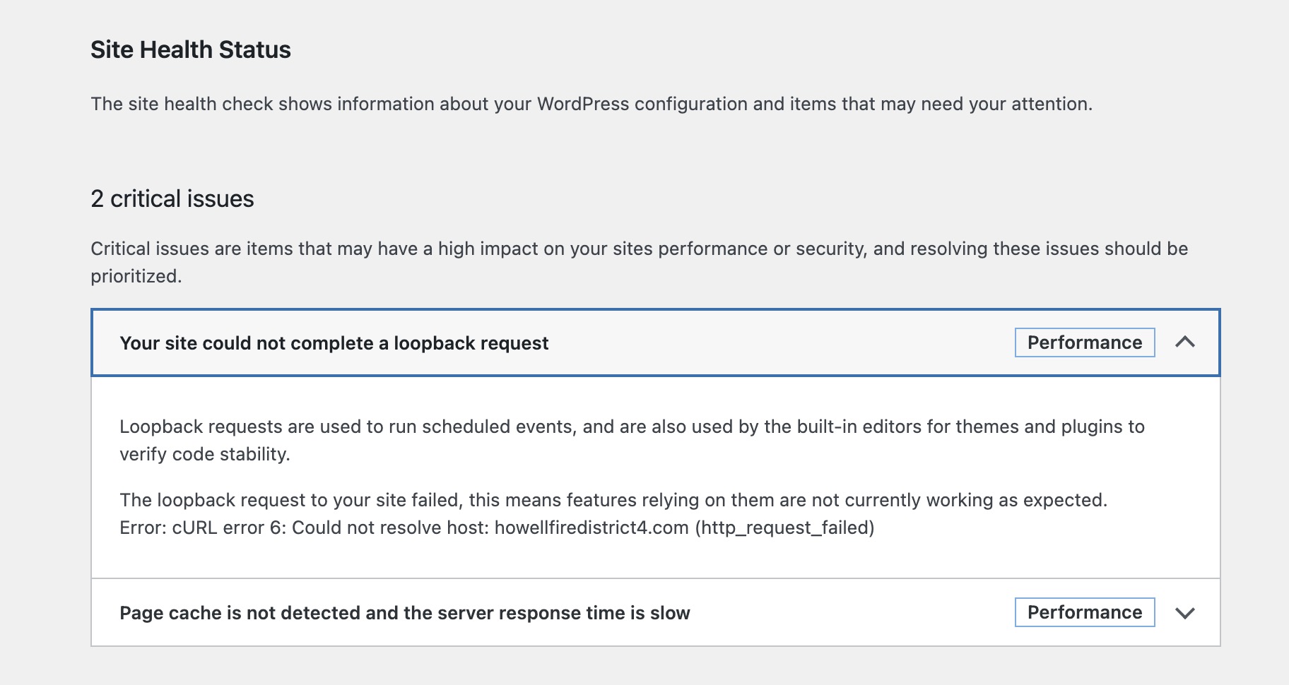Toggle the 'Your site could not complete a loopback request' heading
1289x685 pixels.
click(x=334, y=343)
